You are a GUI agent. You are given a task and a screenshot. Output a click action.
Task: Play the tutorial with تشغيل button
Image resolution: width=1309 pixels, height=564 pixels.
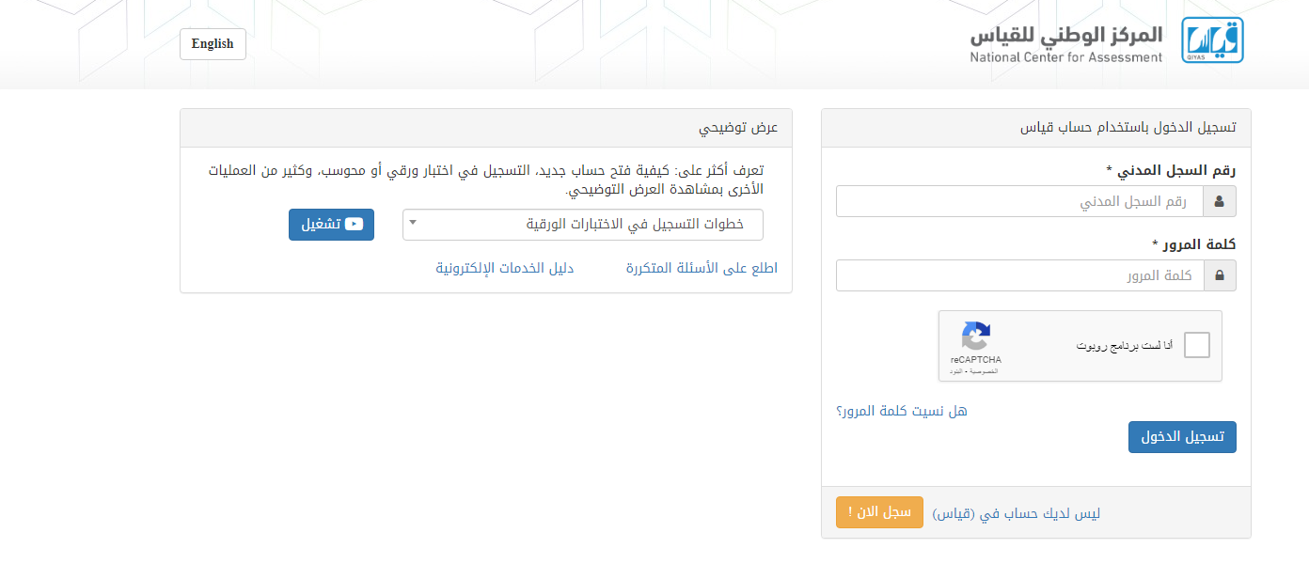tap(331, 225)
